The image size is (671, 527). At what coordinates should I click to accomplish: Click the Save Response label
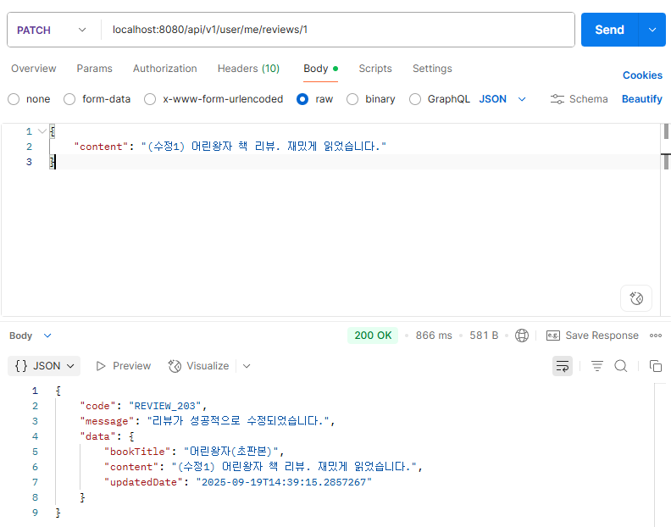[x=602, y=336]
